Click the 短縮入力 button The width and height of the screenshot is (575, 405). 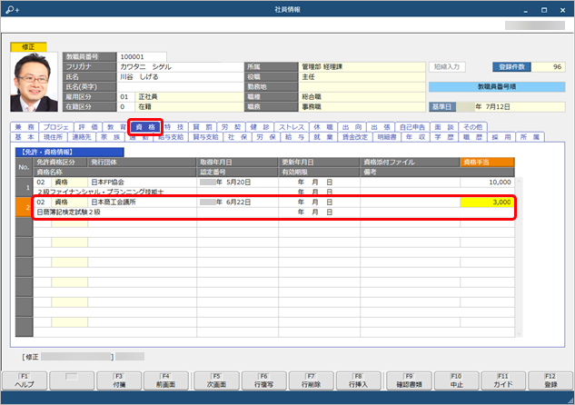[448, 66]
